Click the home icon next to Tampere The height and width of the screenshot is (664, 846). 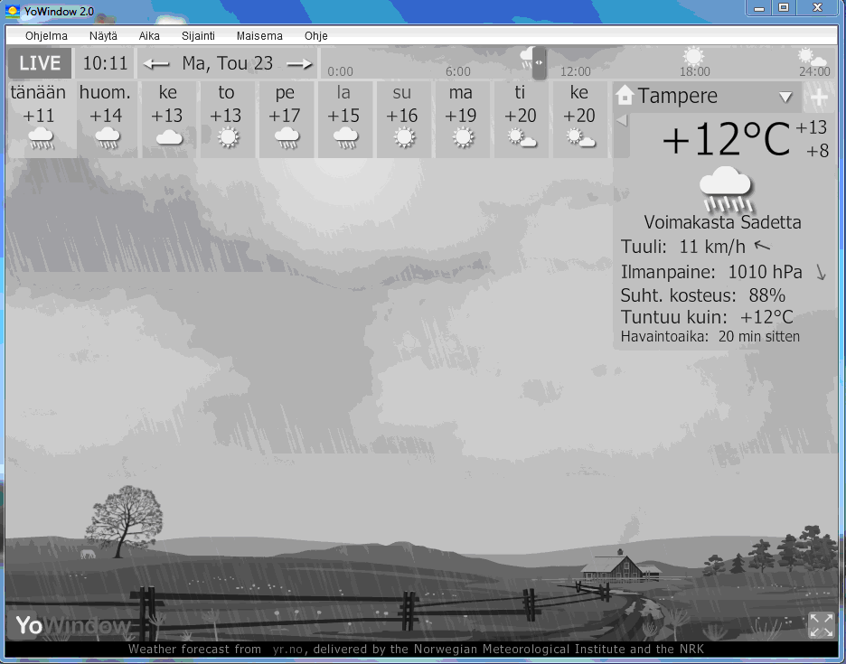coord(625,96)
